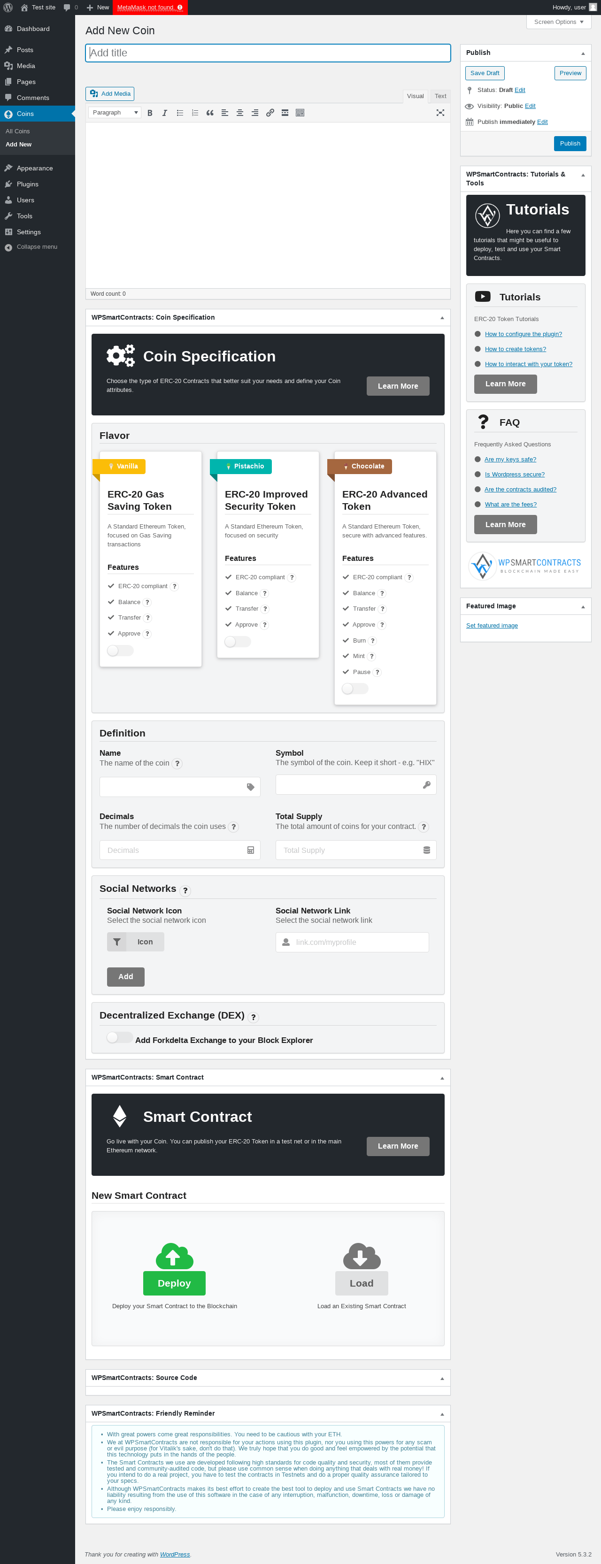The height and width of the screenshot is (1564, 601).
Task: Toggle Source Code metabox arrow
Action: (x=442, y=1379)
